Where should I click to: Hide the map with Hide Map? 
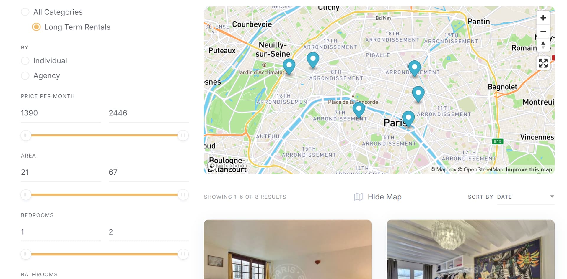[378, 197]
